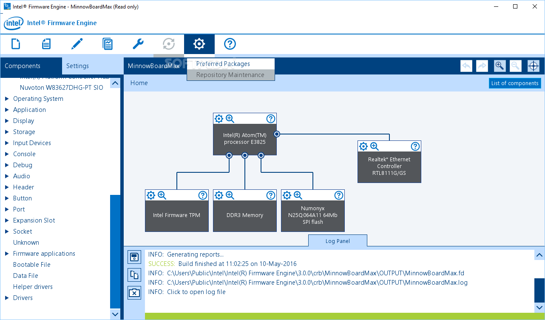Viewport: 545px width, 320px height.
Task: Click magnifier on DDR3 Memory block
Action: (x=230, y=195)
